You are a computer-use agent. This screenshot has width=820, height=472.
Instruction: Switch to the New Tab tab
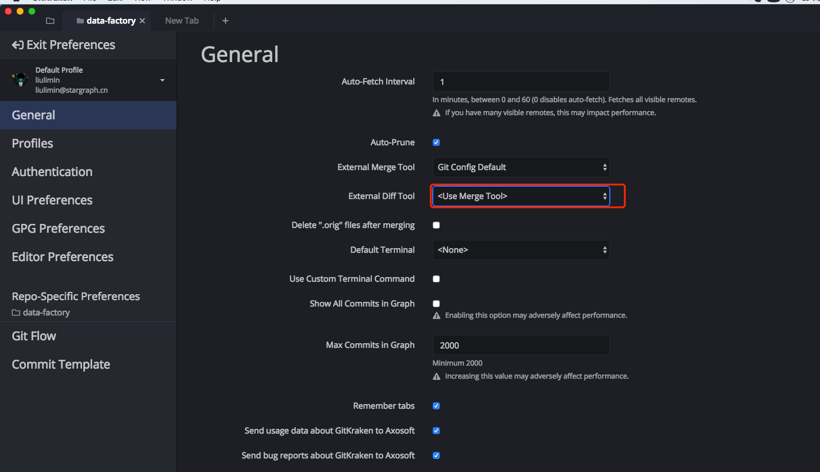182,21
